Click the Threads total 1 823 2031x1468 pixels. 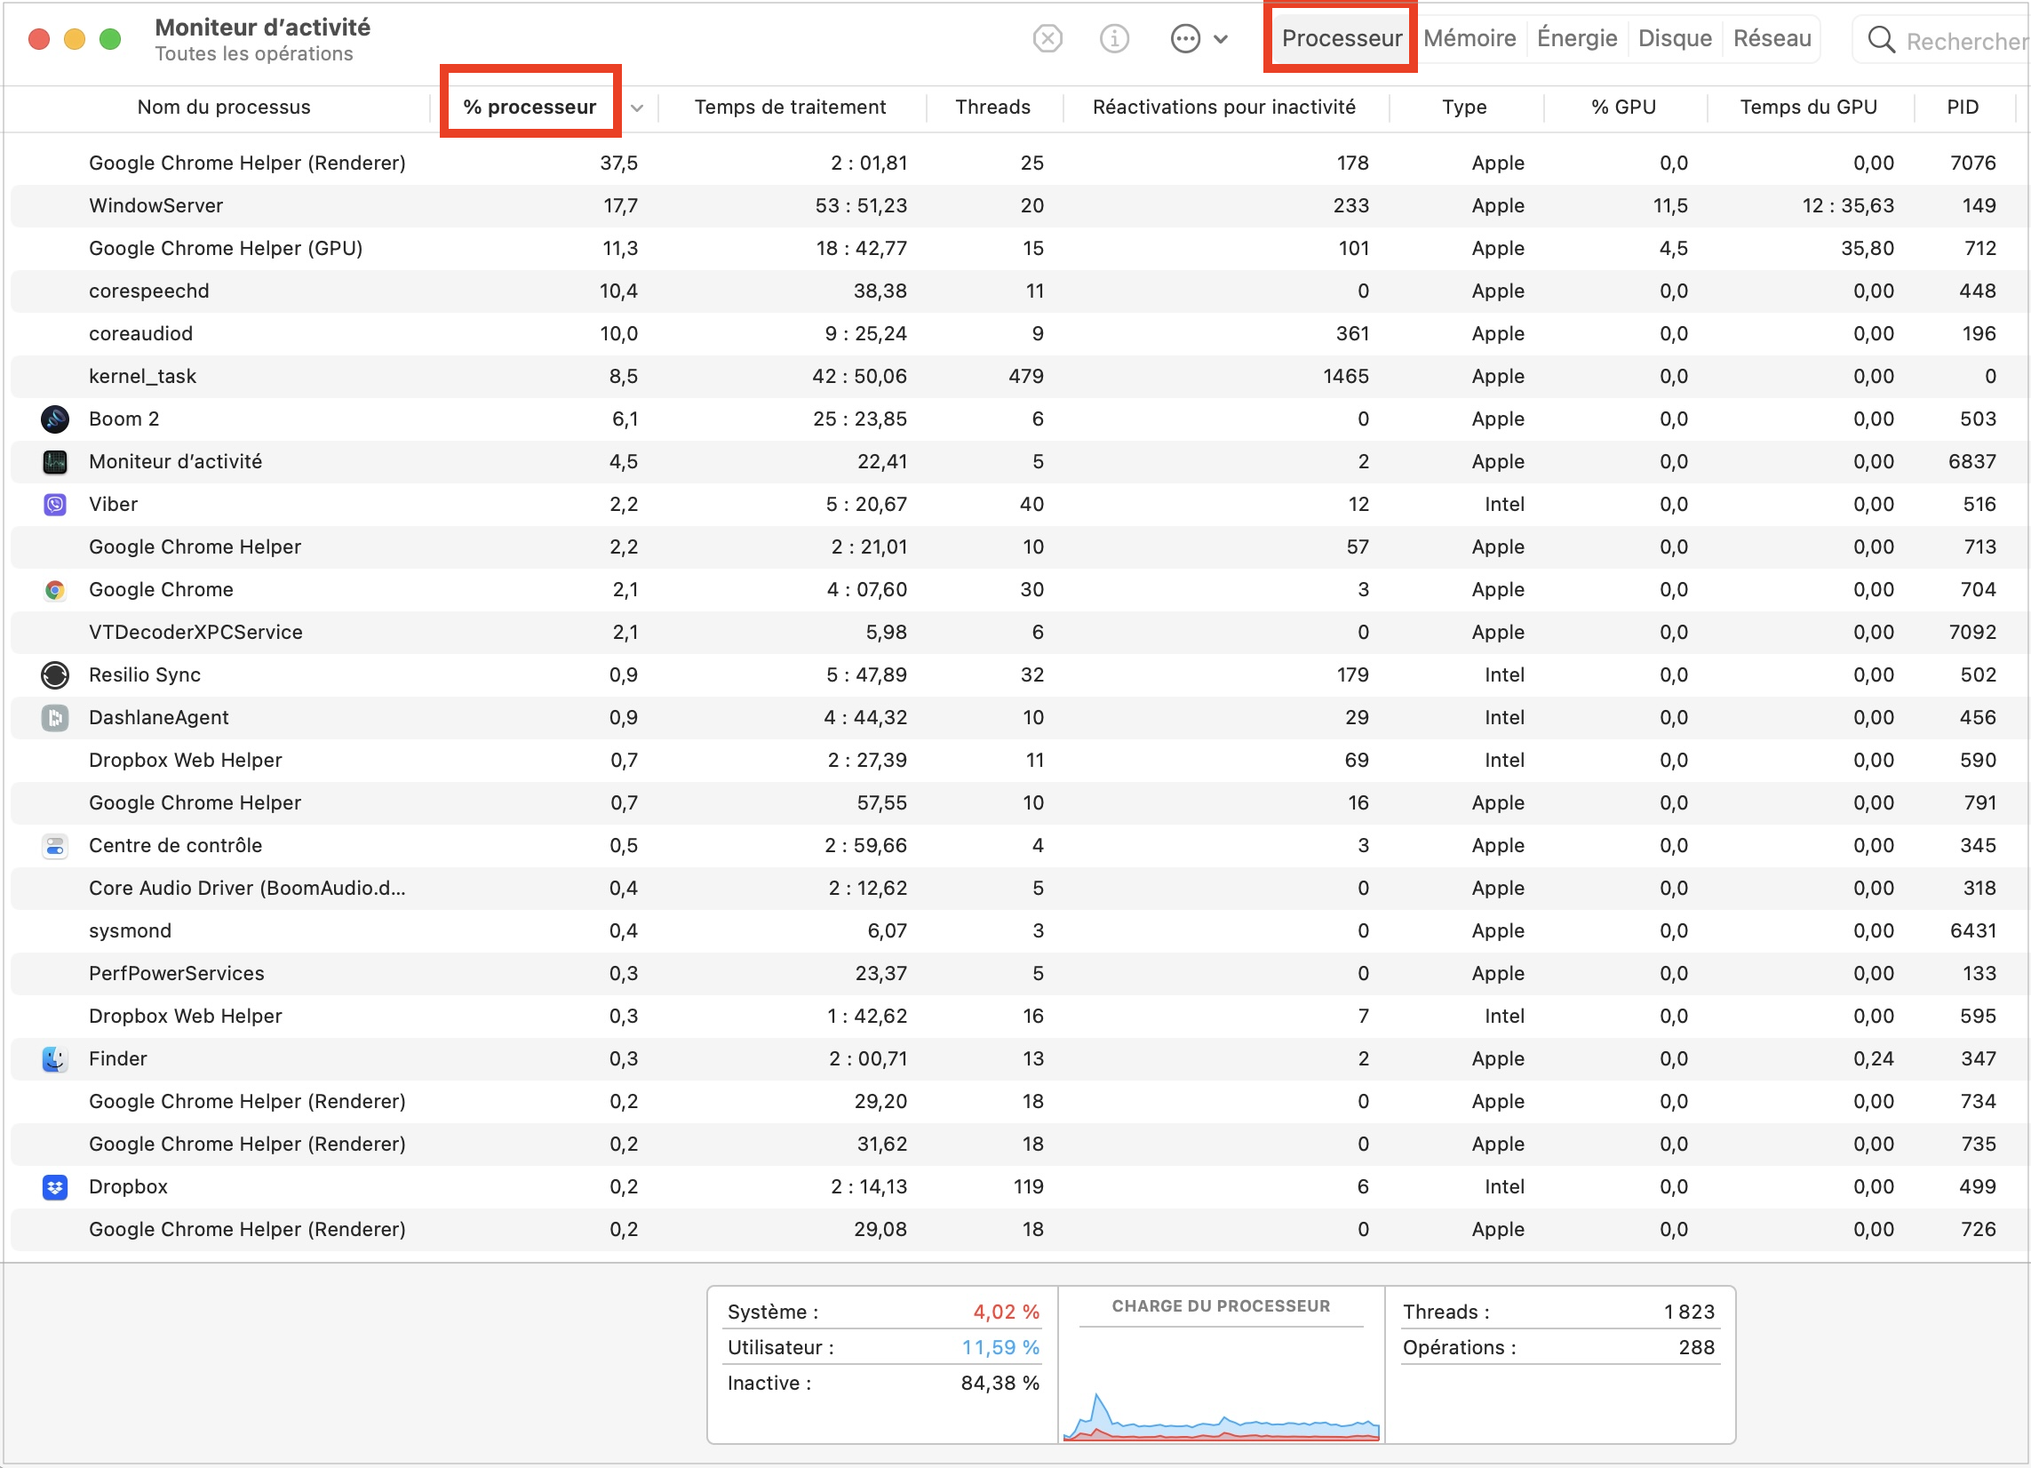(1689, 1312)
